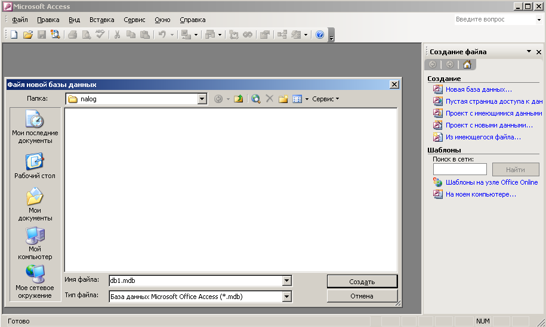Click Пустая страница доступа link
546x327 pixels.
pyautogui.click(x=494, y=101)
